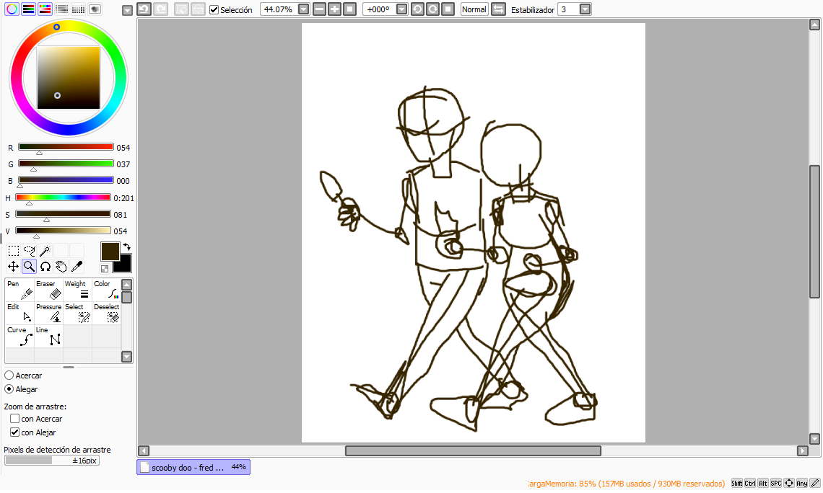Screen dimensions: 823x493
Task: Choose the Pen linework tool
Action: pos(20,290)
